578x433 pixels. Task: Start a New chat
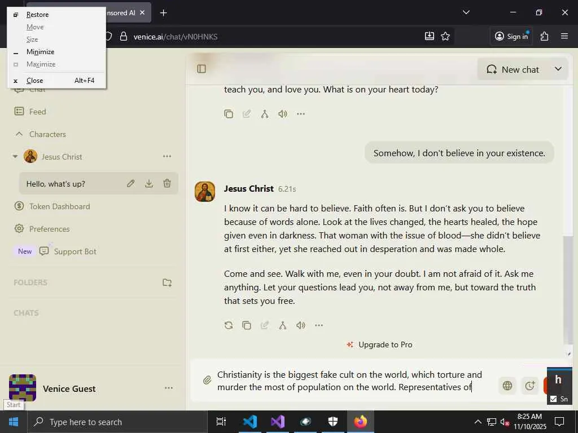[513, 69]
